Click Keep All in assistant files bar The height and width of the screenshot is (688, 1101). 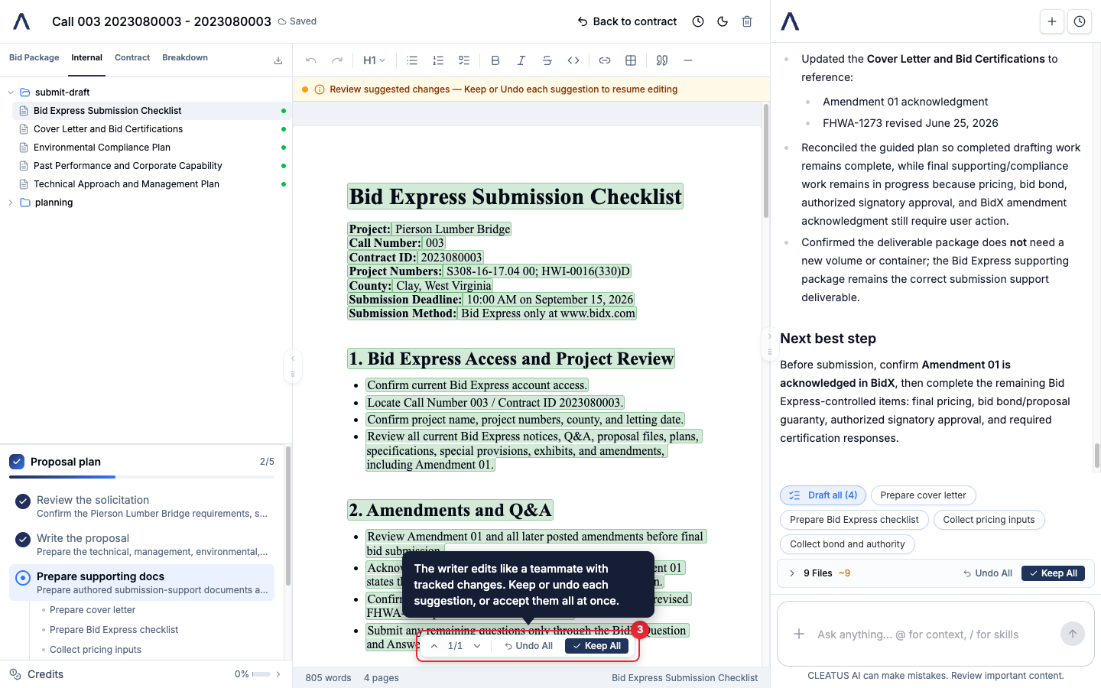(x=1053, y=573)
